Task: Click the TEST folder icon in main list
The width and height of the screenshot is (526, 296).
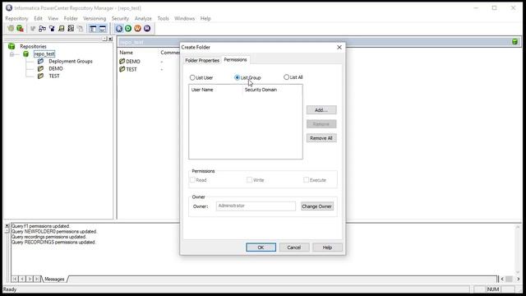Action: coord(122,69)
